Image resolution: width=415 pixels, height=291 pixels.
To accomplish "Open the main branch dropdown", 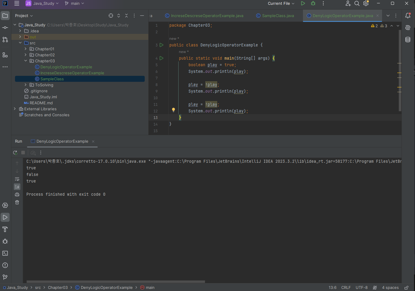I will point(75,3).
